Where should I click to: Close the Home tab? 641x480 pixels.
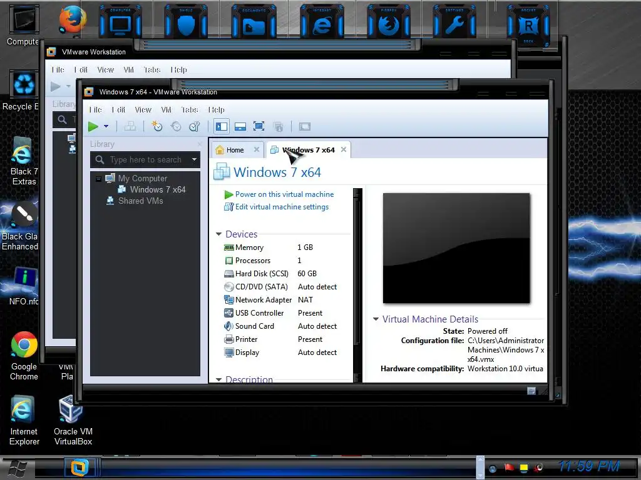(x=256, y=149)
